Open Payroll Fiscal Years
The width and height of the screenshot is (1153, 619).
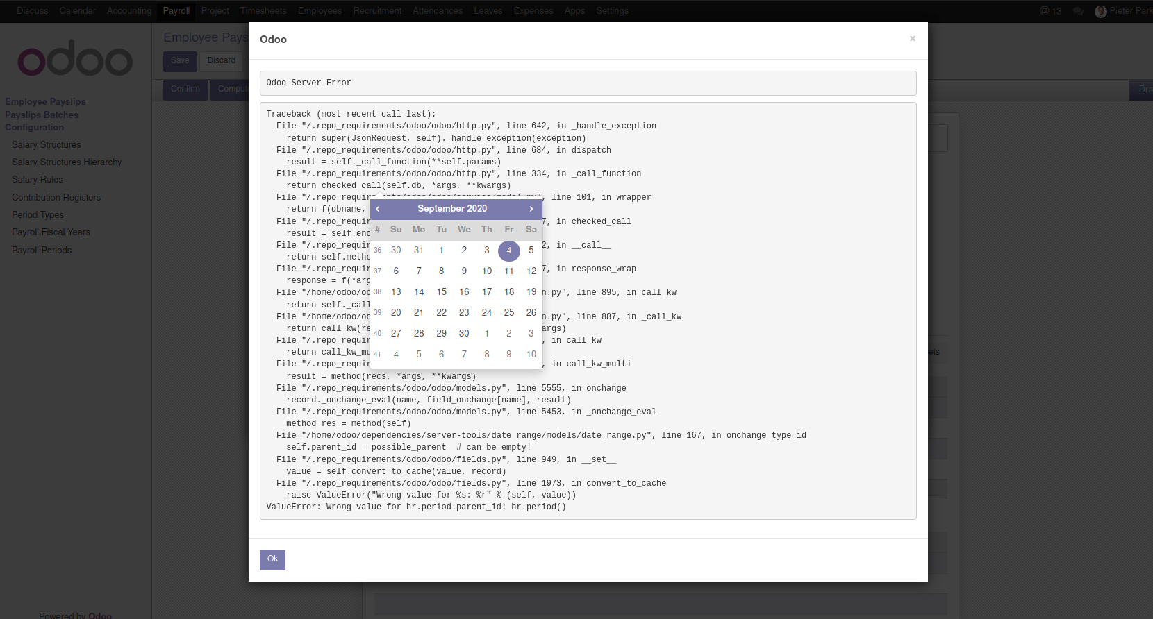pos(51,232)
